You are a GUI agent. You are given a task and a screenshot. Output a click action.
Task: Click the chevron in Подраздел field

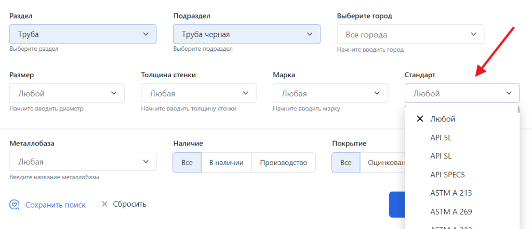click(310, 34)
